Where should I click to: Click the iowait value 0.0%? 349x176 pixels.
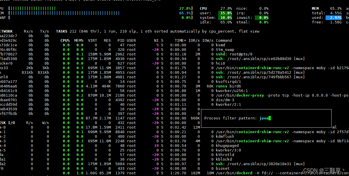coord(262,18)
